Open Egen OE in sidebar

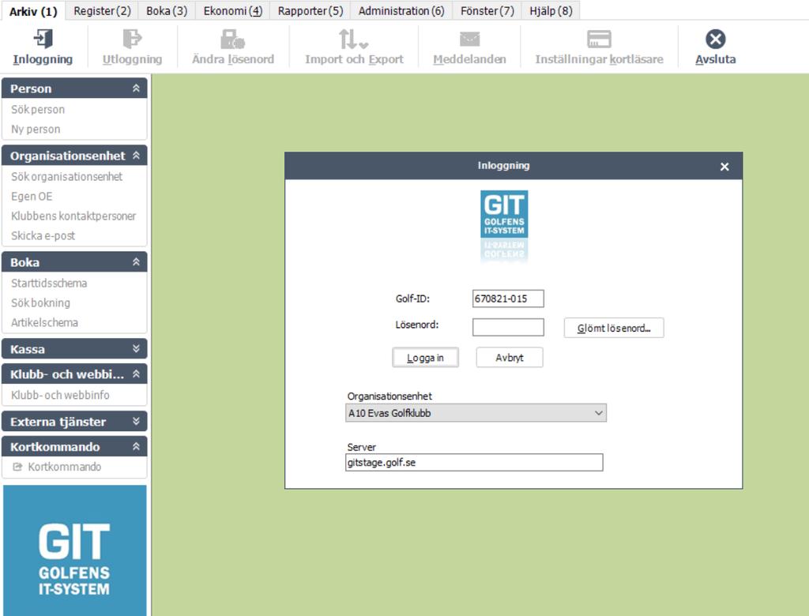tap(32, 196)
